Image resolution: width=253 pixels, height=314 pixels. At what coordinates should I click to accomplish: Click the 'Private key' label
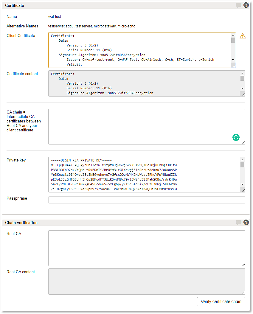pos(16,160)
